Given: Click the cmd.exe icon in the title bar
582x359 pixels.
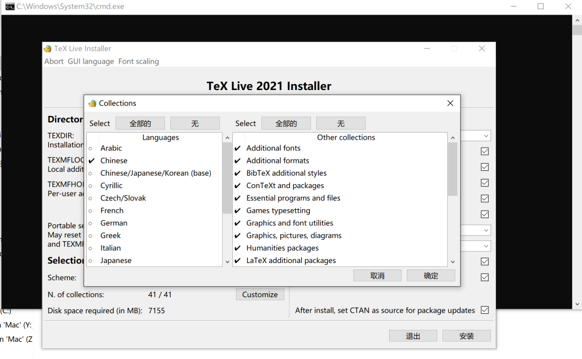Looking at the screenshot, I should 10,6.
